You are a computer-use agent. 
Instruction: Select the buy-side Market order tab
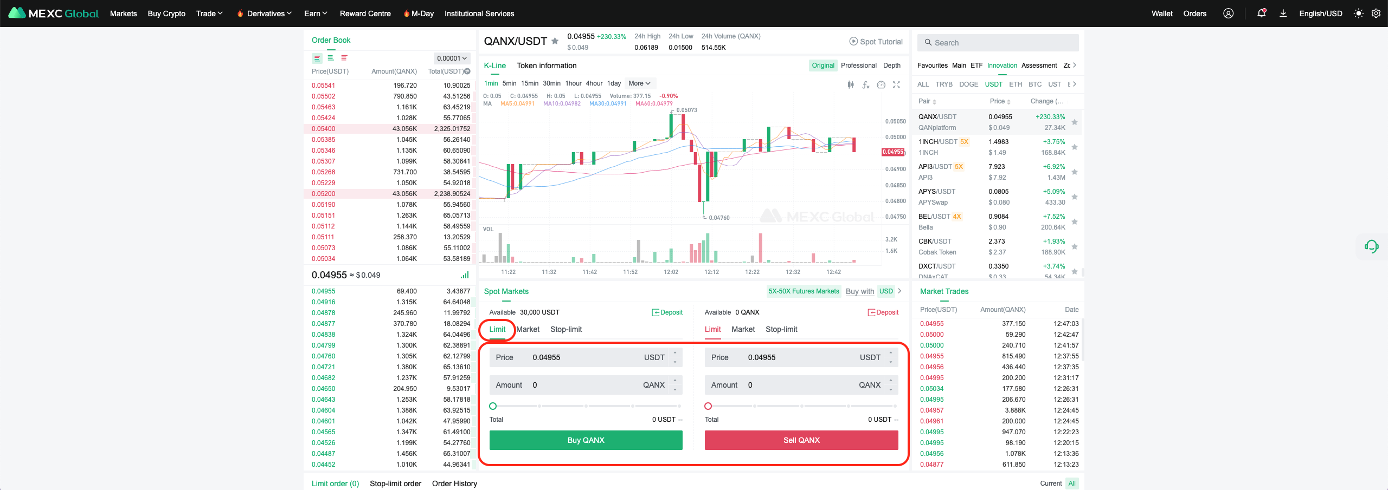point(528,329)
